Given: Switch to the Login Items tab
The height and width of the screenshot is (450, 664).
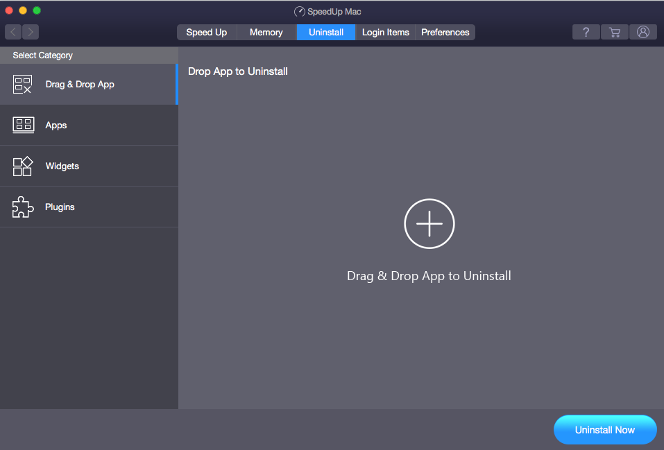Looking at the screenshot, I should [385, 32].
